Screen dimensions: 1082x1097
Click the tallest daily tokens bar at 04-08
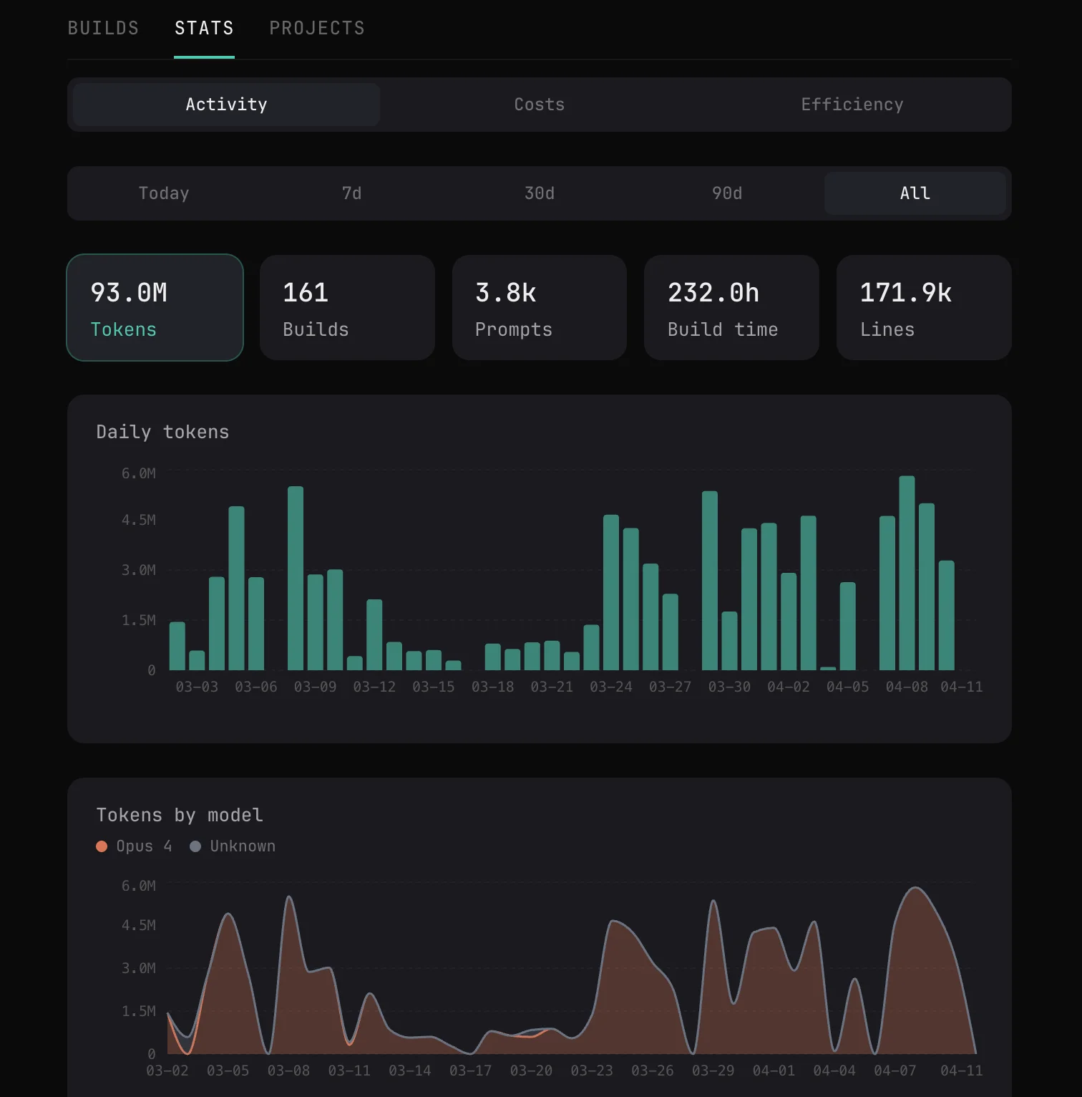pyautogui.click(x=907, y=573)
